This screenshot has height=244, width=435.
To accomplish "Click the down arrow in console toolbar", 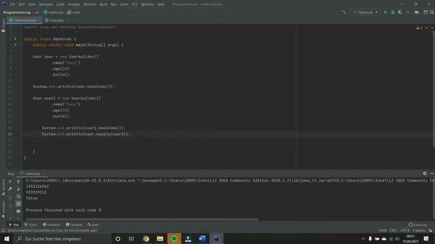I will click(x=18, y=189).
